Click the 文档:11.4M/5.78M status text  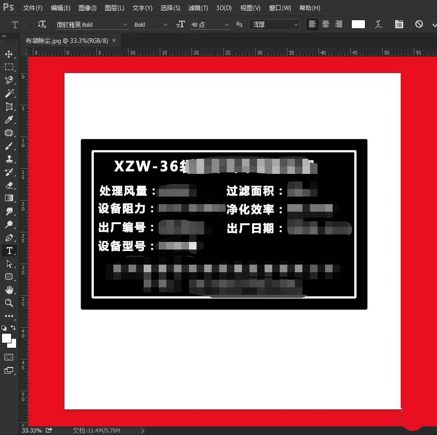[x=96, y=430]
